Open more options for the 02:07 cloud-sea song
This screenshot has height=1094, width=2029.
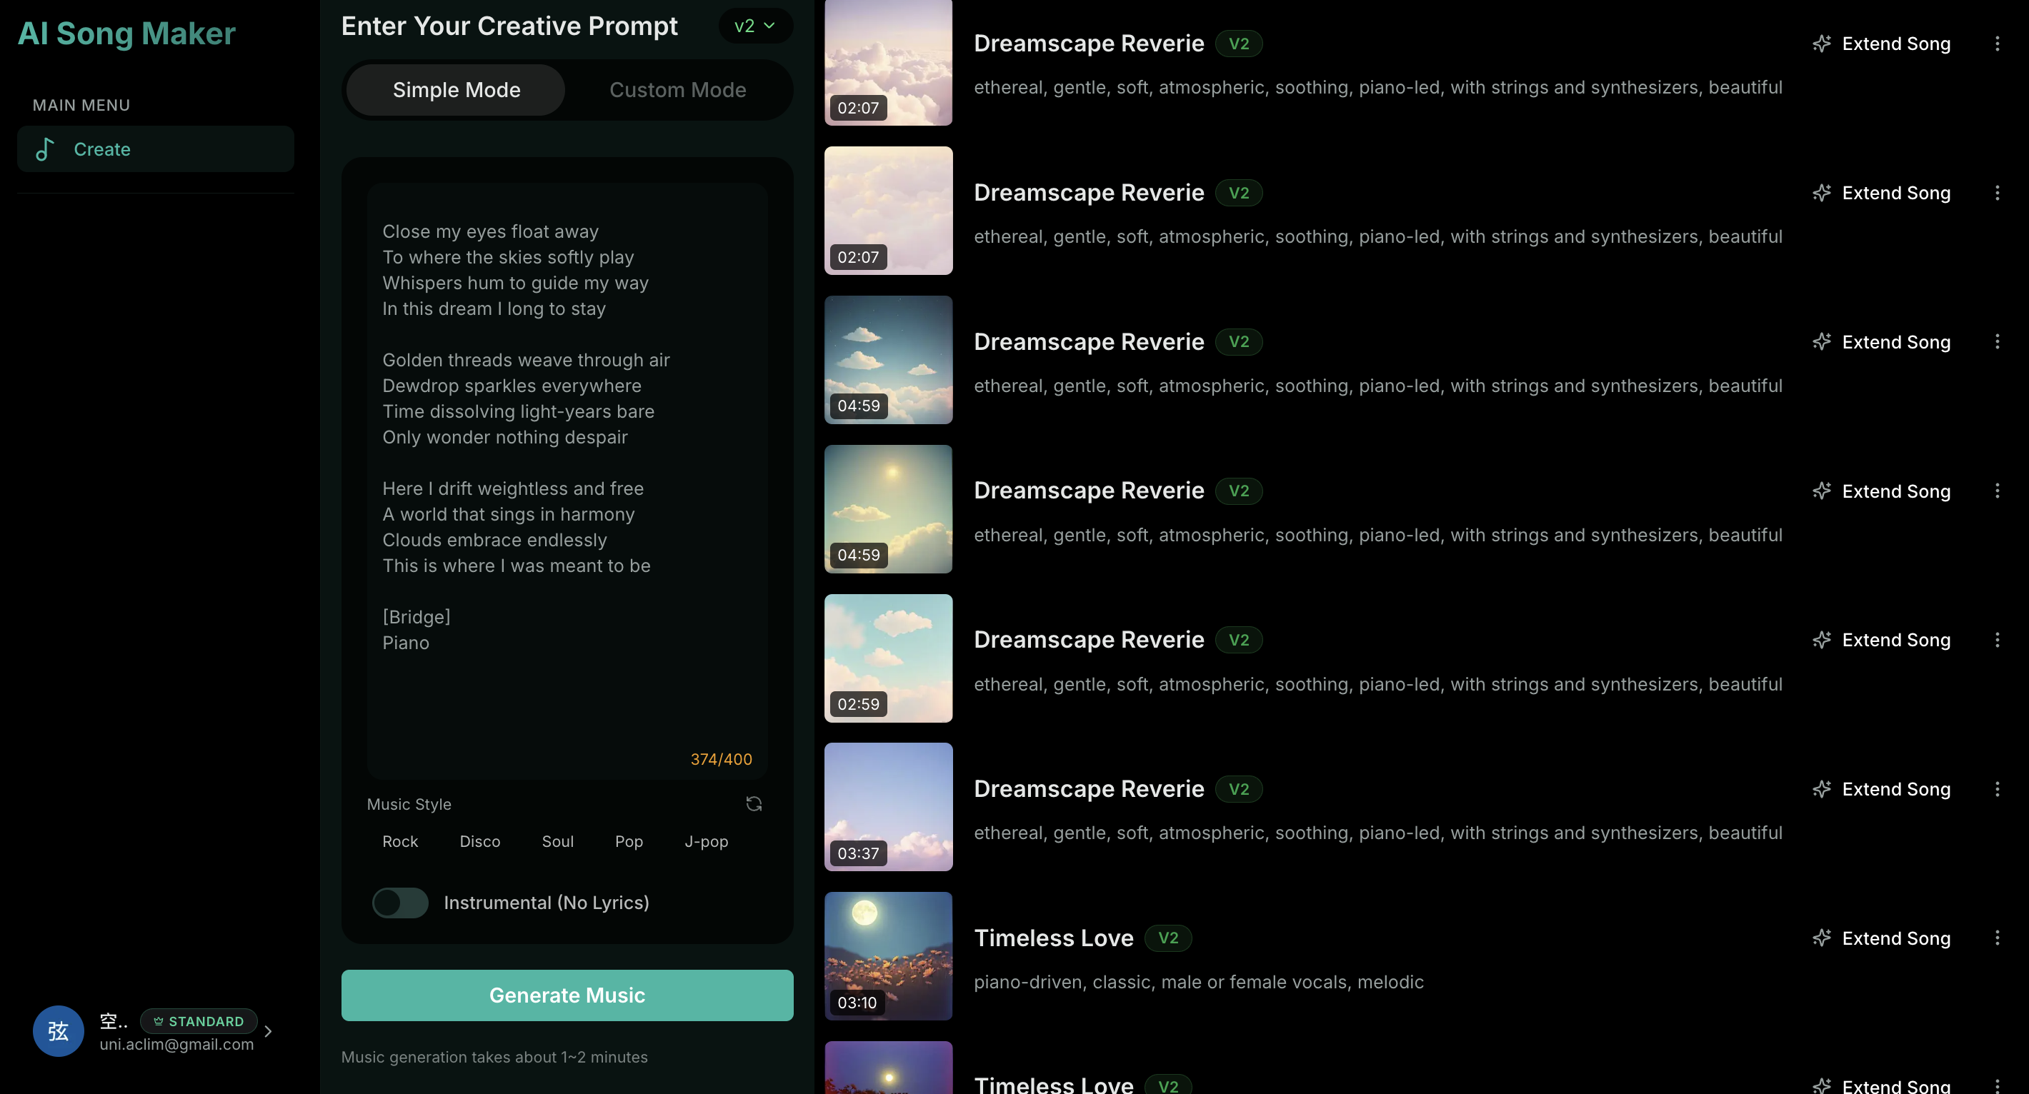point(1997,44)
